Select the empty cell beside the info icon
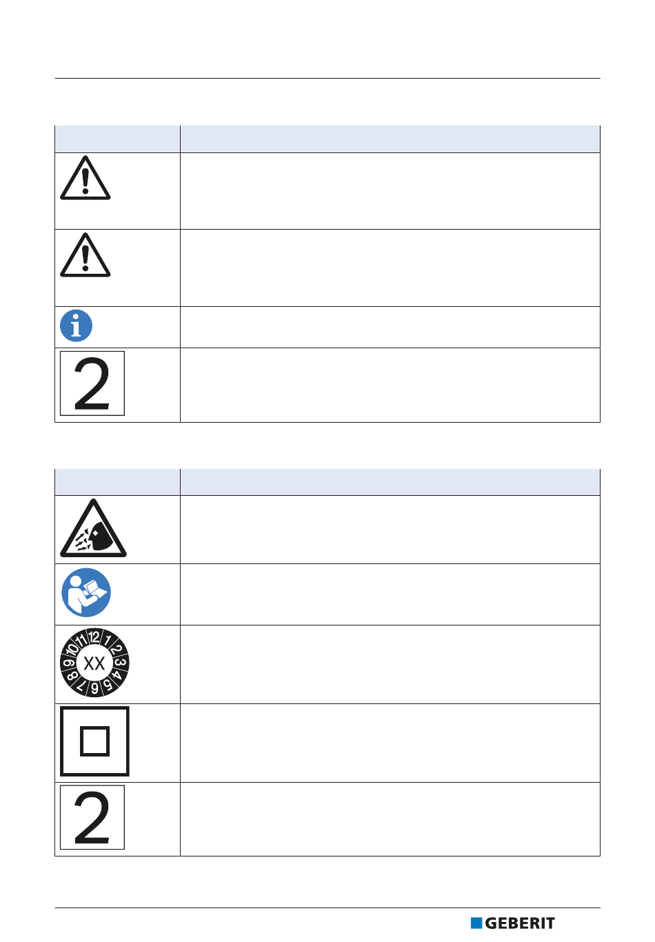 coord(390,328)
